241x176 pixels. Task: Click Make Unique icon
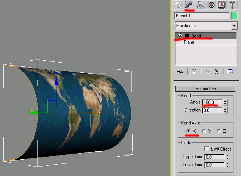208,72
